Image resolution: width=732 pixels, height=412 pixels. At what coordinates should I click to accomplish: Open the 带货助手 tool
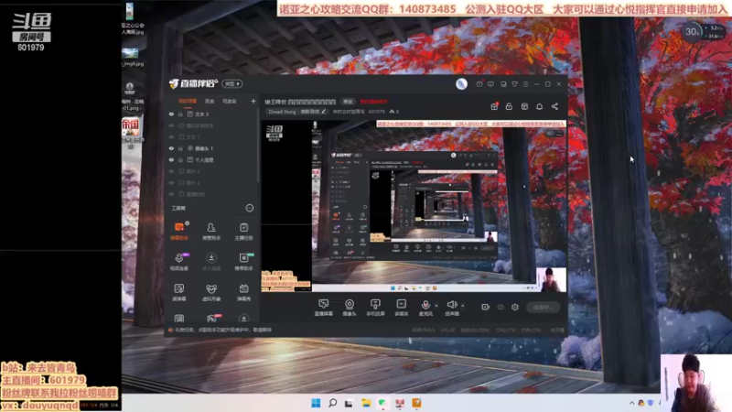tap(243, 262)
